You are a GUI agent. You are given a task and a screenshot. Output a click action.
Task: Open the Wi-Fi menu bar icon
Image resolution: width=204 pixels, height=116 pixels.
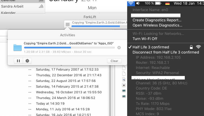[131, 4]
